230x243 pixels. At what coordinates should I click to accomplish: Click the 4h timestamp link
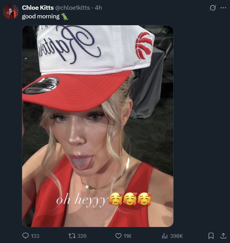click(98, 8)
